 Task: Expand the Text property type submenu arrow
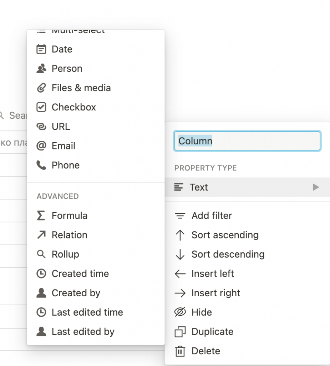click(316, 187)
